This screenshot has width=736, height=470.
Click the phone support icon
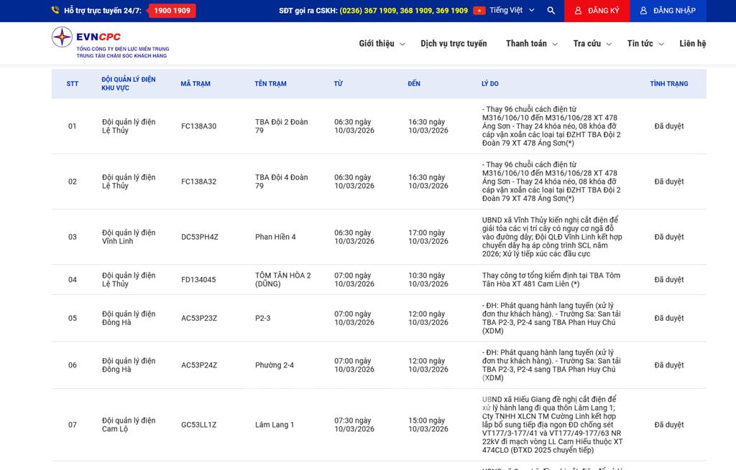[x=55, y=11]
